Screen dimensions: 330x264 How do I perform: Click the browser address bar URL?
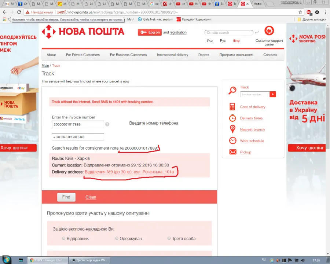click(x=117, y=12)
